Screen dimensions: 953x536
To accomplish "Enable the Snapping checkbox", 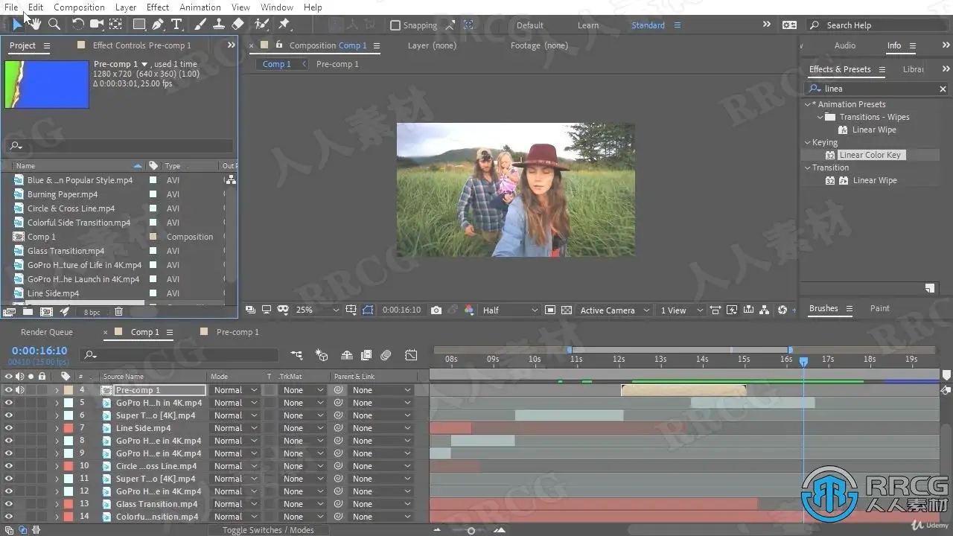I will coord(395,25).
